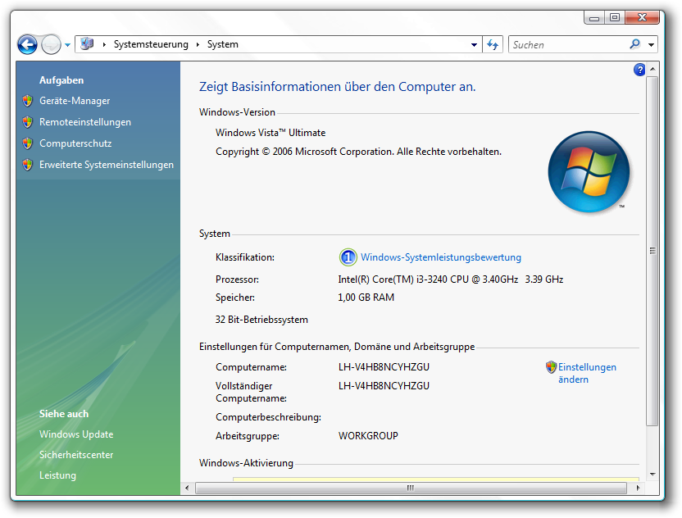Open the recent pages dropdown arrow
The image size is (682, 518).
pos(67,45)
